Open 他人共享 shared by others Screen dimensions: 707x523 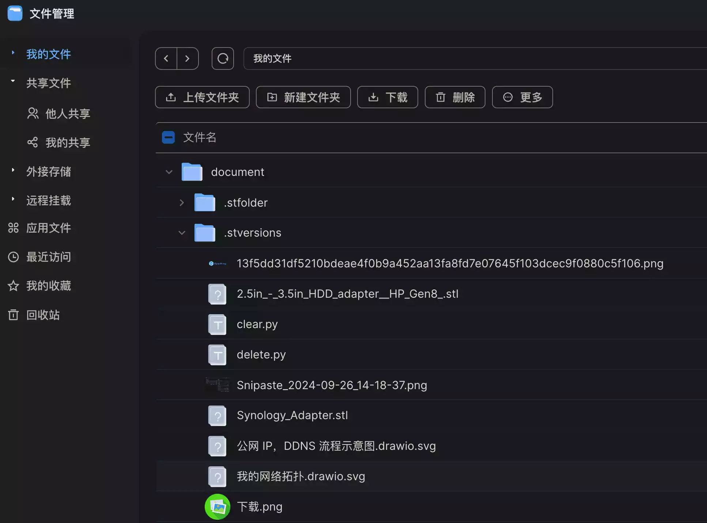(67, 113)
